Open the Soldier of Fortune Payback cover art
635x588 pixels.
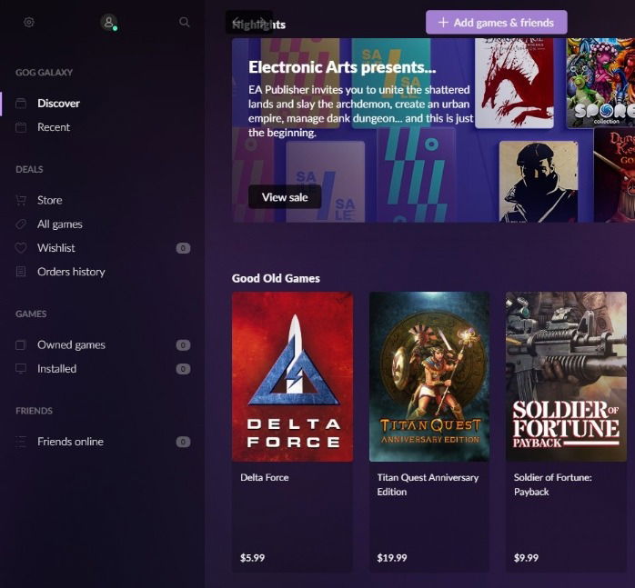coord(566,377)
